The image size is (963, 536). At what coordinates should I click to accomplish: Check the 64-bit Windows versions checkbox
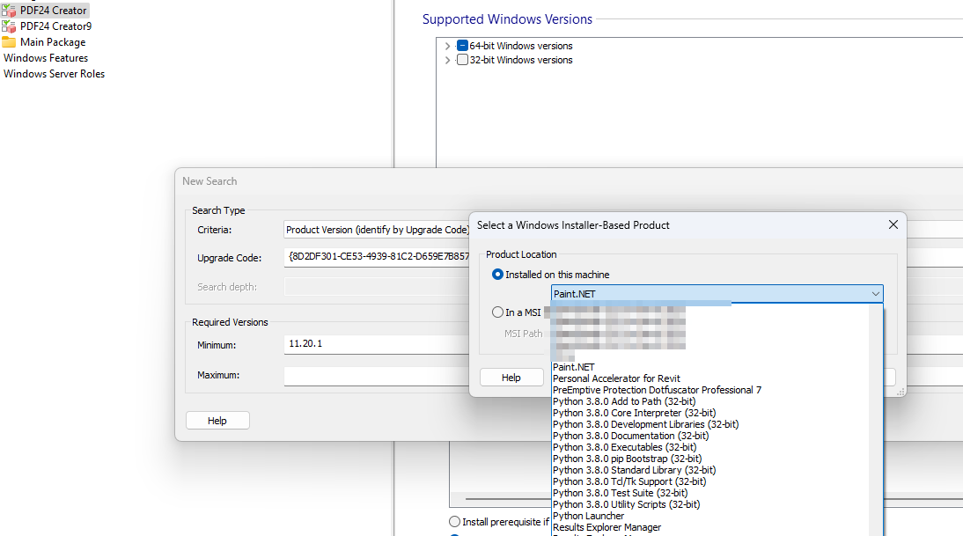(462, 45)
